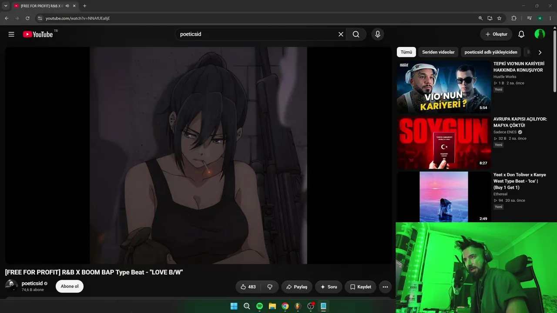Like the video with 483 likes
Image resolution: width=557 pixels, height=313 pixels.
[x=248, y=287]
